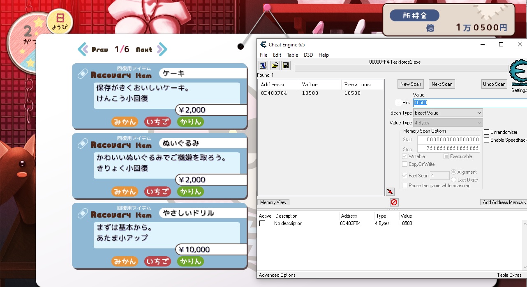Open the Value Type dropdown
The image size is (527, 287).
(x=448, y=123)
